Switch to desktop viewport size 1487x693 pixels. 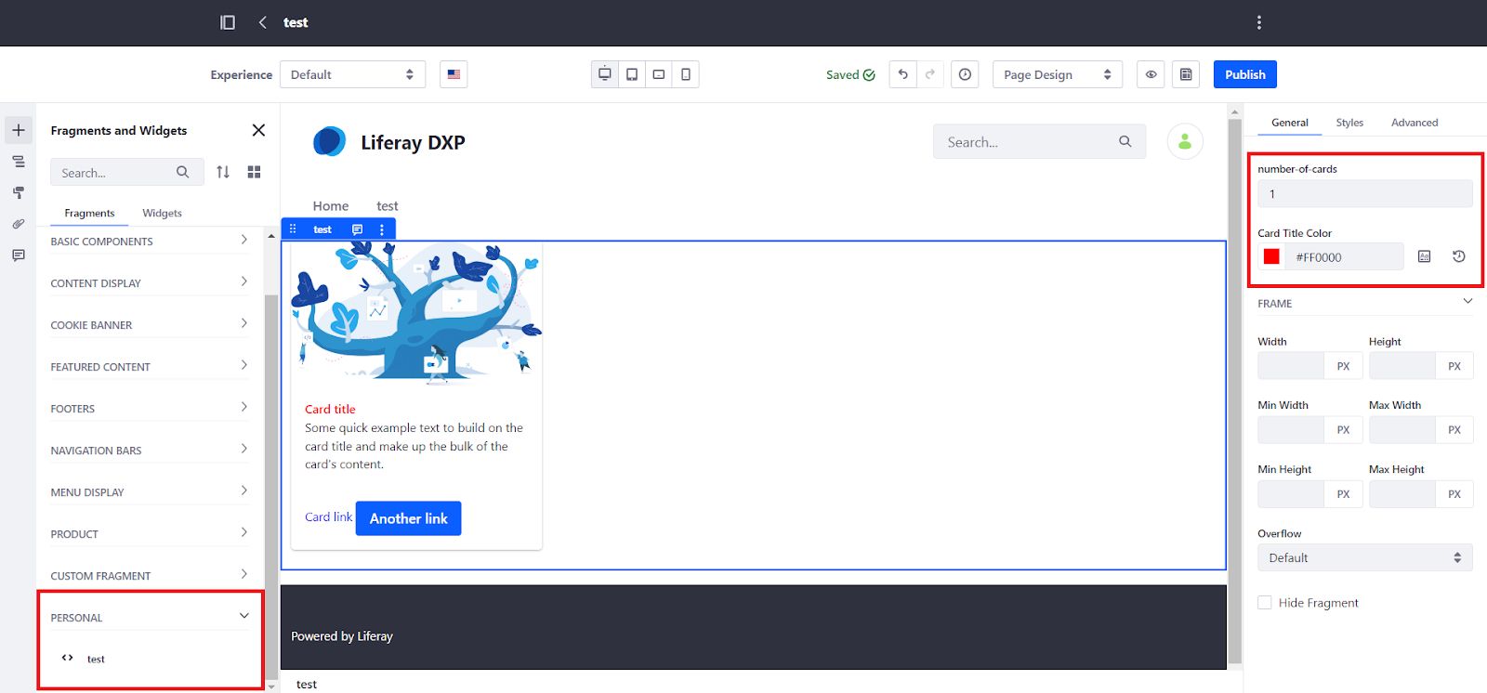click(x=605, y=74)
